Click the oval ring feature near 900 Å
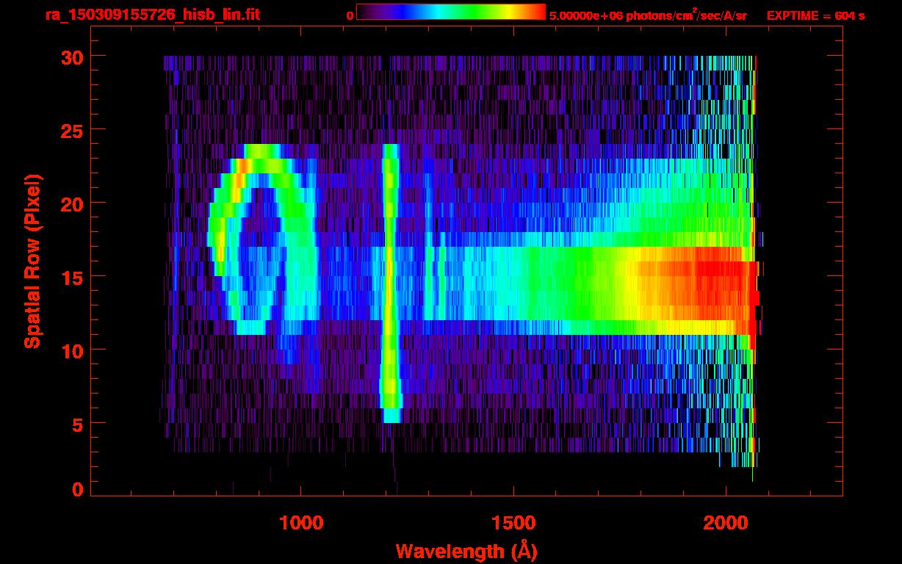902x564 pixels. (261, 239)
